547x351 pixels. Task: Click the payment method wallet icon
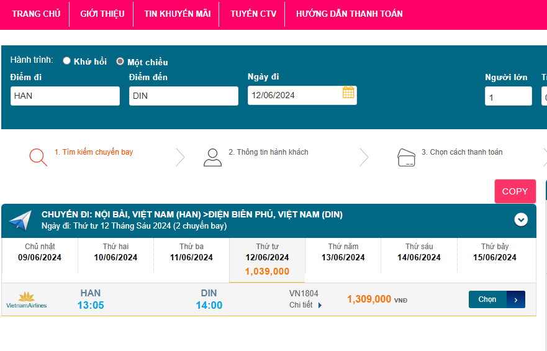pos(406,157)
